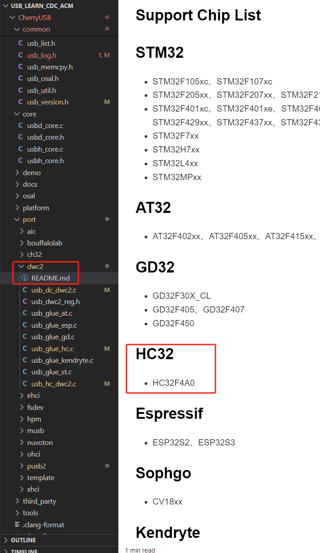Click usb_glue_st.c file icon
Image resolution: width=320 pixels, height=553 pixels.
25,372
